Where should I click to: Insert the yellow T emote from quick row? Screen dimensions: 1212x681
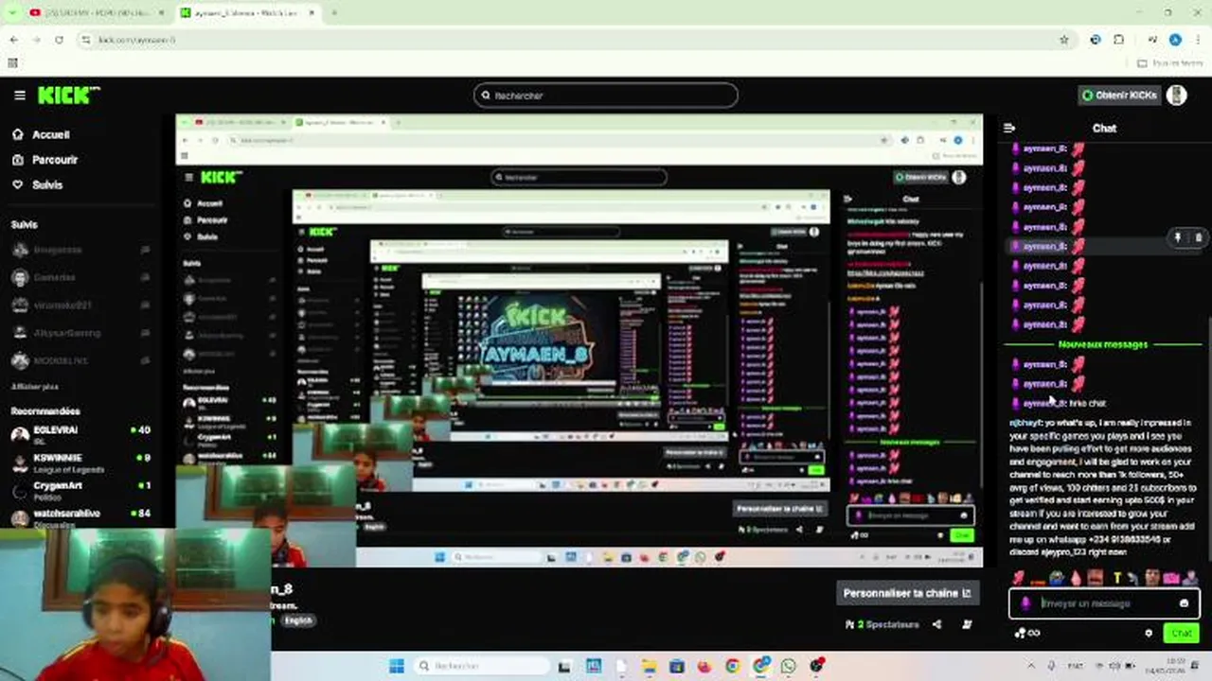tap(1117, 578)
